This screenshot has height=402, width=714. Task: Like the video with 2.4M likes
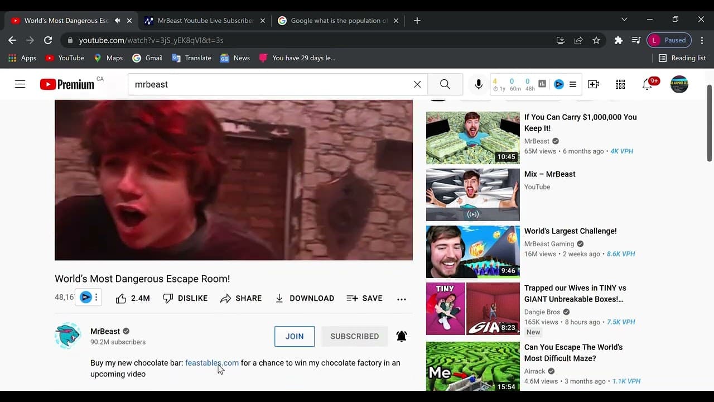(x=133, y=298)
